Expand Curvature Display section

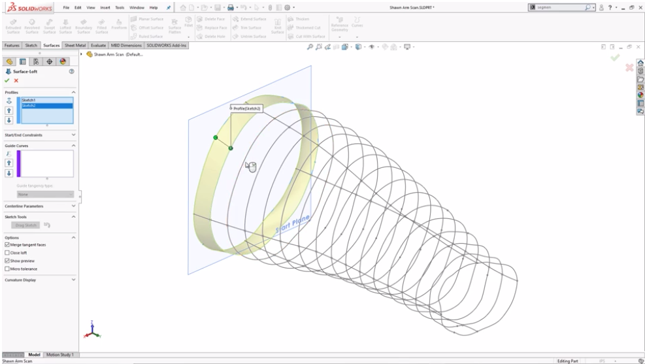coord(74,280)
